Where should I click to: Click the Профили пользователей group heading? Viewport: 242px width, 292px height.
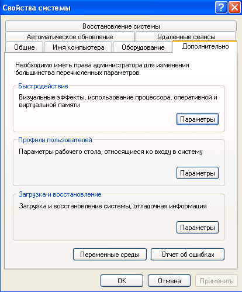pyautogui.click(x=55, y=140)
